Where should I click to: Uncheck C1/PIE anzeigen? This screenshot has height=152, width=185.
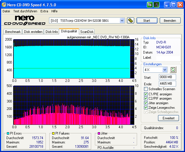(146, 94)
